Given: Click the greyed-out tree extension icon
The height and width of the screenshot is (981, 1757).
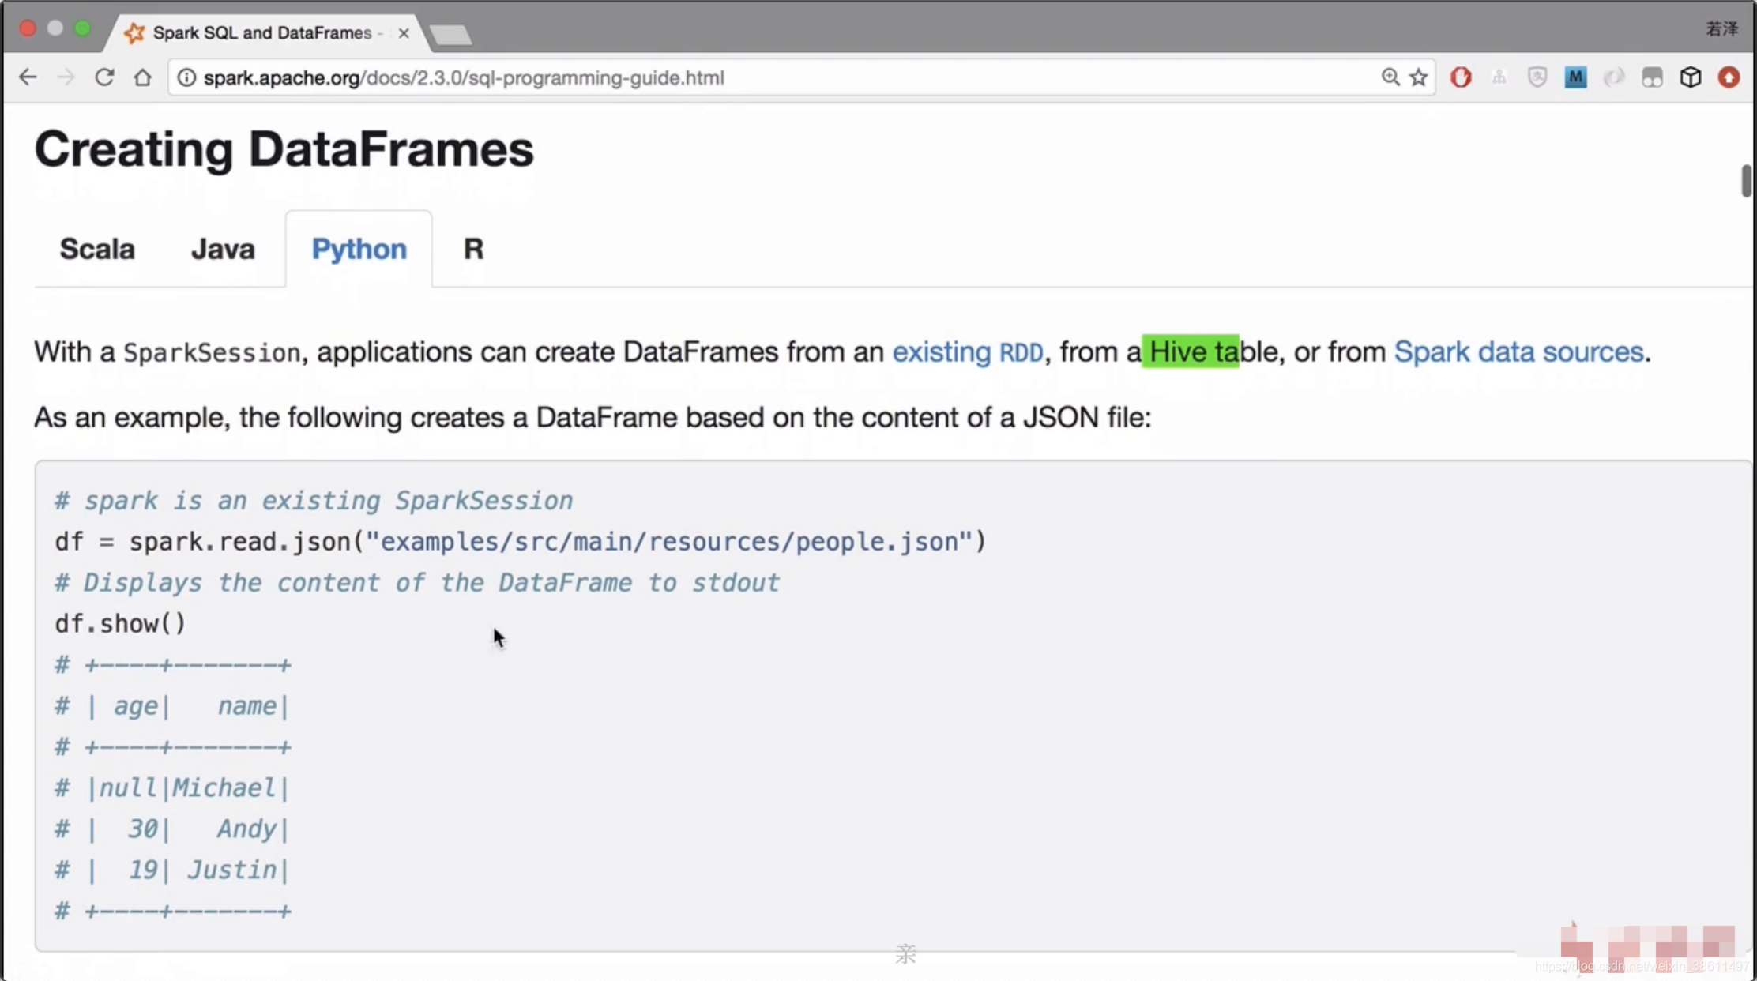Looking at the screenshot, I should tap(1499, 77).
